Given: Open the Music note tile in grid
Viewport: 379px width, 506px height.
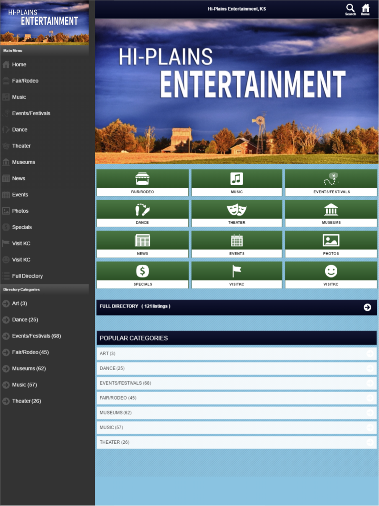Looking at the screenshot, I should coord(237,183).
